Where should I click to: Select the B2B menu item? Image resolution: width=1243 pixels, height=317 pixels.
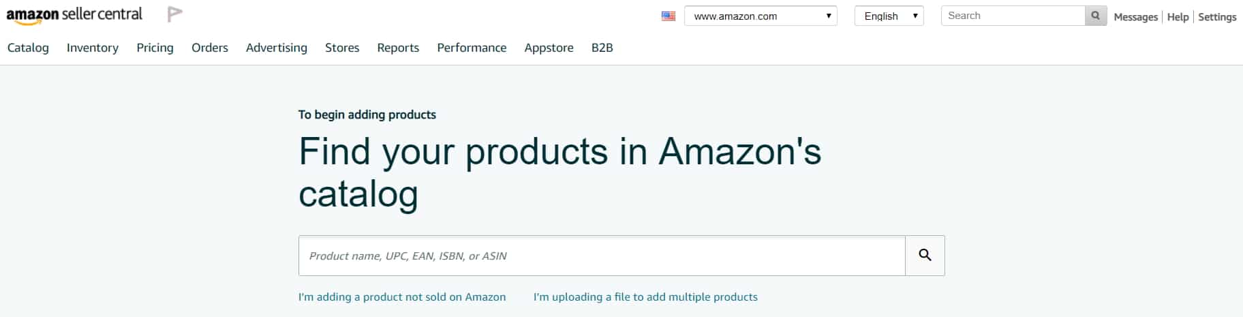[x=602, y=48]
